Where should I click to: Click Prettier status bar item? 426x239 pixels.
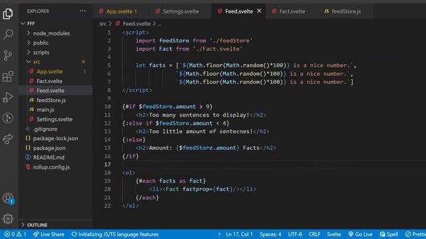(x=415, y=234)
